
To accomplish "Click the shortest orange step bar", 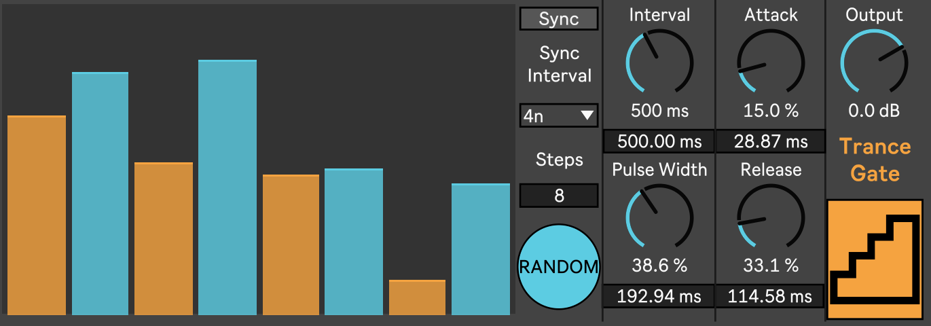I will click(417, 297).
